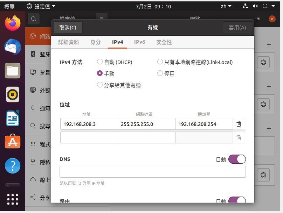Image resolution: width=283 pixels, height=213 pixels.
Task: Switch to the IPv6 tab
Action: [x=139, y=42]
